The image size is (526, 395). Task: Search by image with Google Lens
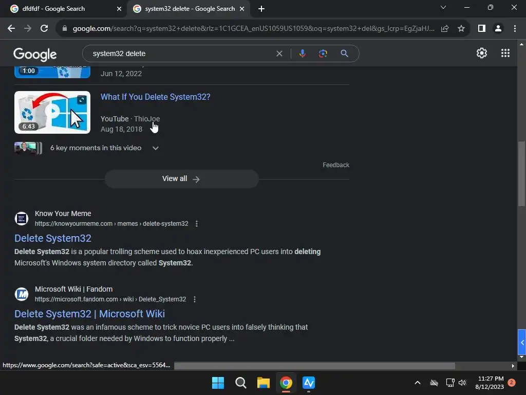pyautogui.click(x=323, y=53)
